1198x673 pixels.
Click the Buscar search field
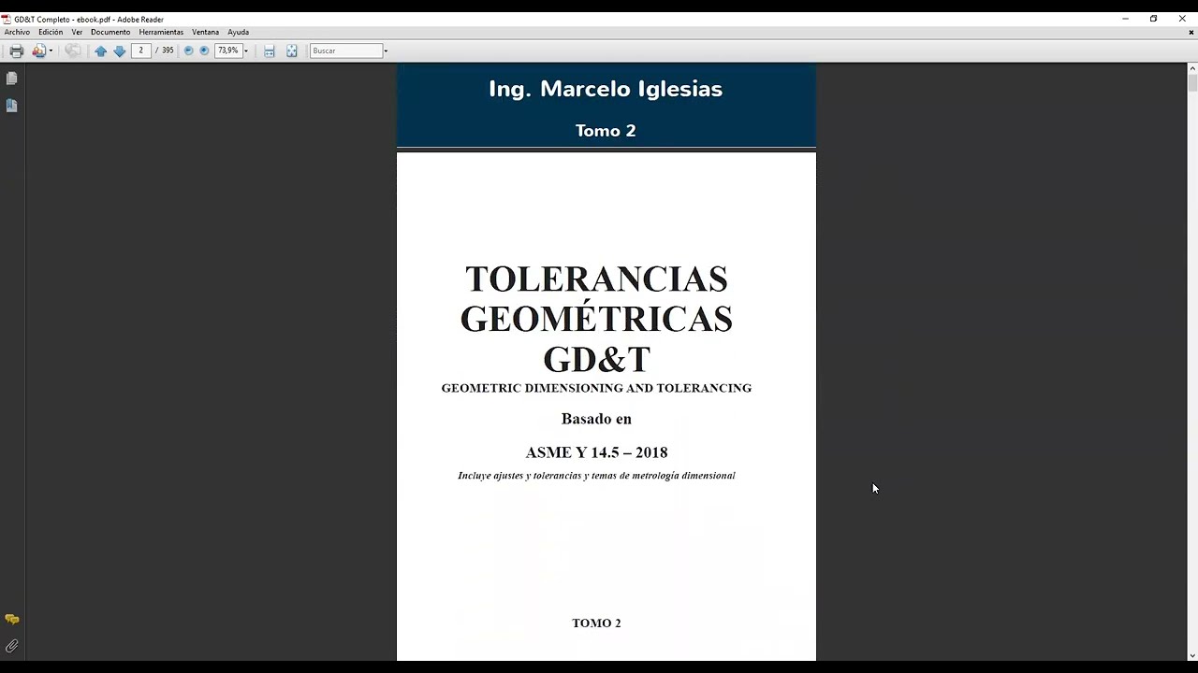click(x=346, y=50)
